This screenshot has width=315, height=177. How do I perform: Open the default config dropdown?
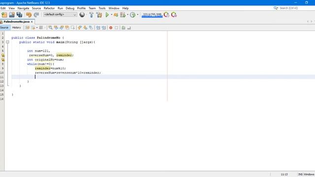[x=60, y=14]
